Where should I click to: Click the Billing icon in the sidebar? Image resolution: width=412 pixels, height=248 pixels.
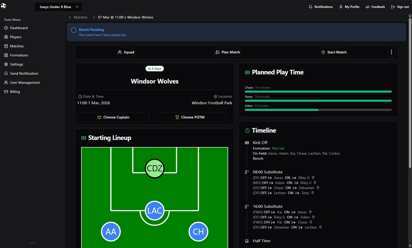pyautogui.click(x=6, y=92)
